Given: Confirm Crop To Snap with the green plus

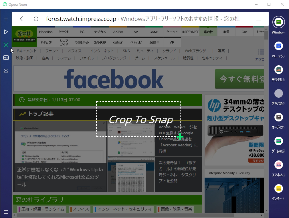Looking at the screenshot, I should coord(180,137).
